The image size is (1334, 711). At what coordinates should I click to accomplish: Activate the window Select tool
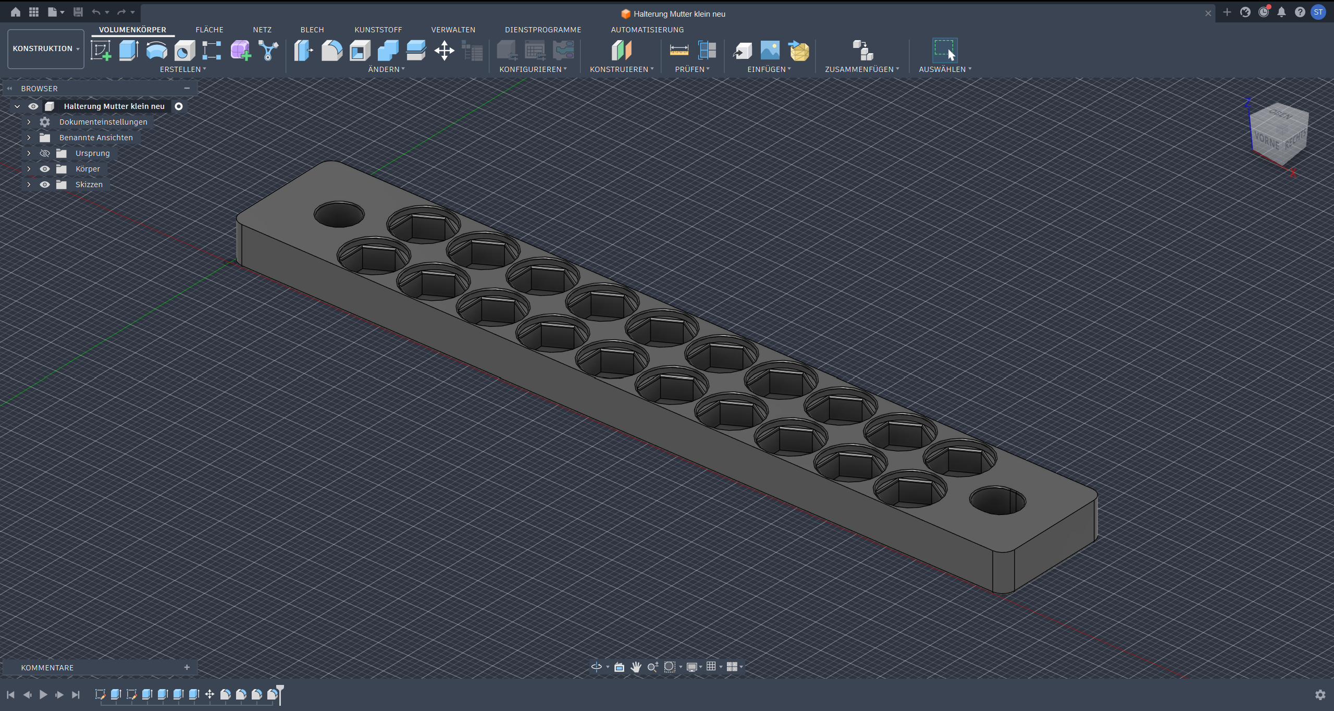944,51
